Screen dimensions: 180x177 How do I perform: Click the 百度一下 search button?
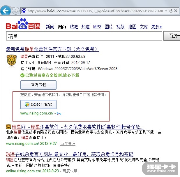172,36
